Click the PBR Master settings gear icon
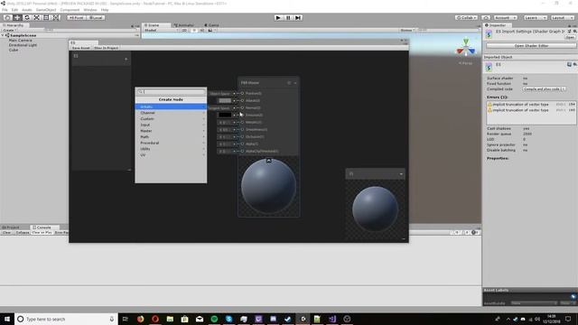This screenshot has width=578, height=325. tap(289, 83)
